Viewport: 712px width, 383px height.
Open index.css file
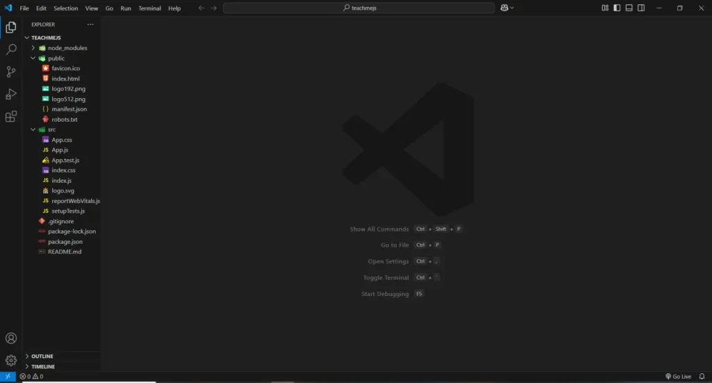62,170
